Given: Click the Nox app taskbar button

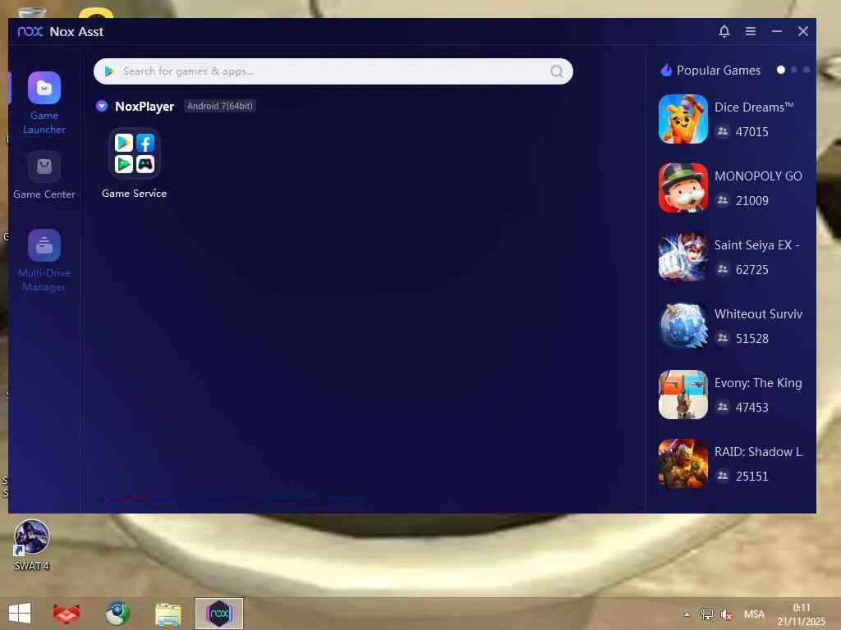Looking at the screenshot, I should coord(219,614).
